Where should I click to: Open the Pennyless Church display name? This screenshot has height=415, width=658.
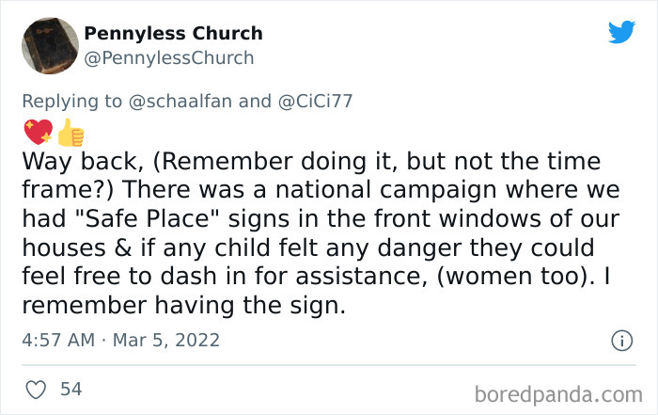pyautogui.click(x=173, y=34)
